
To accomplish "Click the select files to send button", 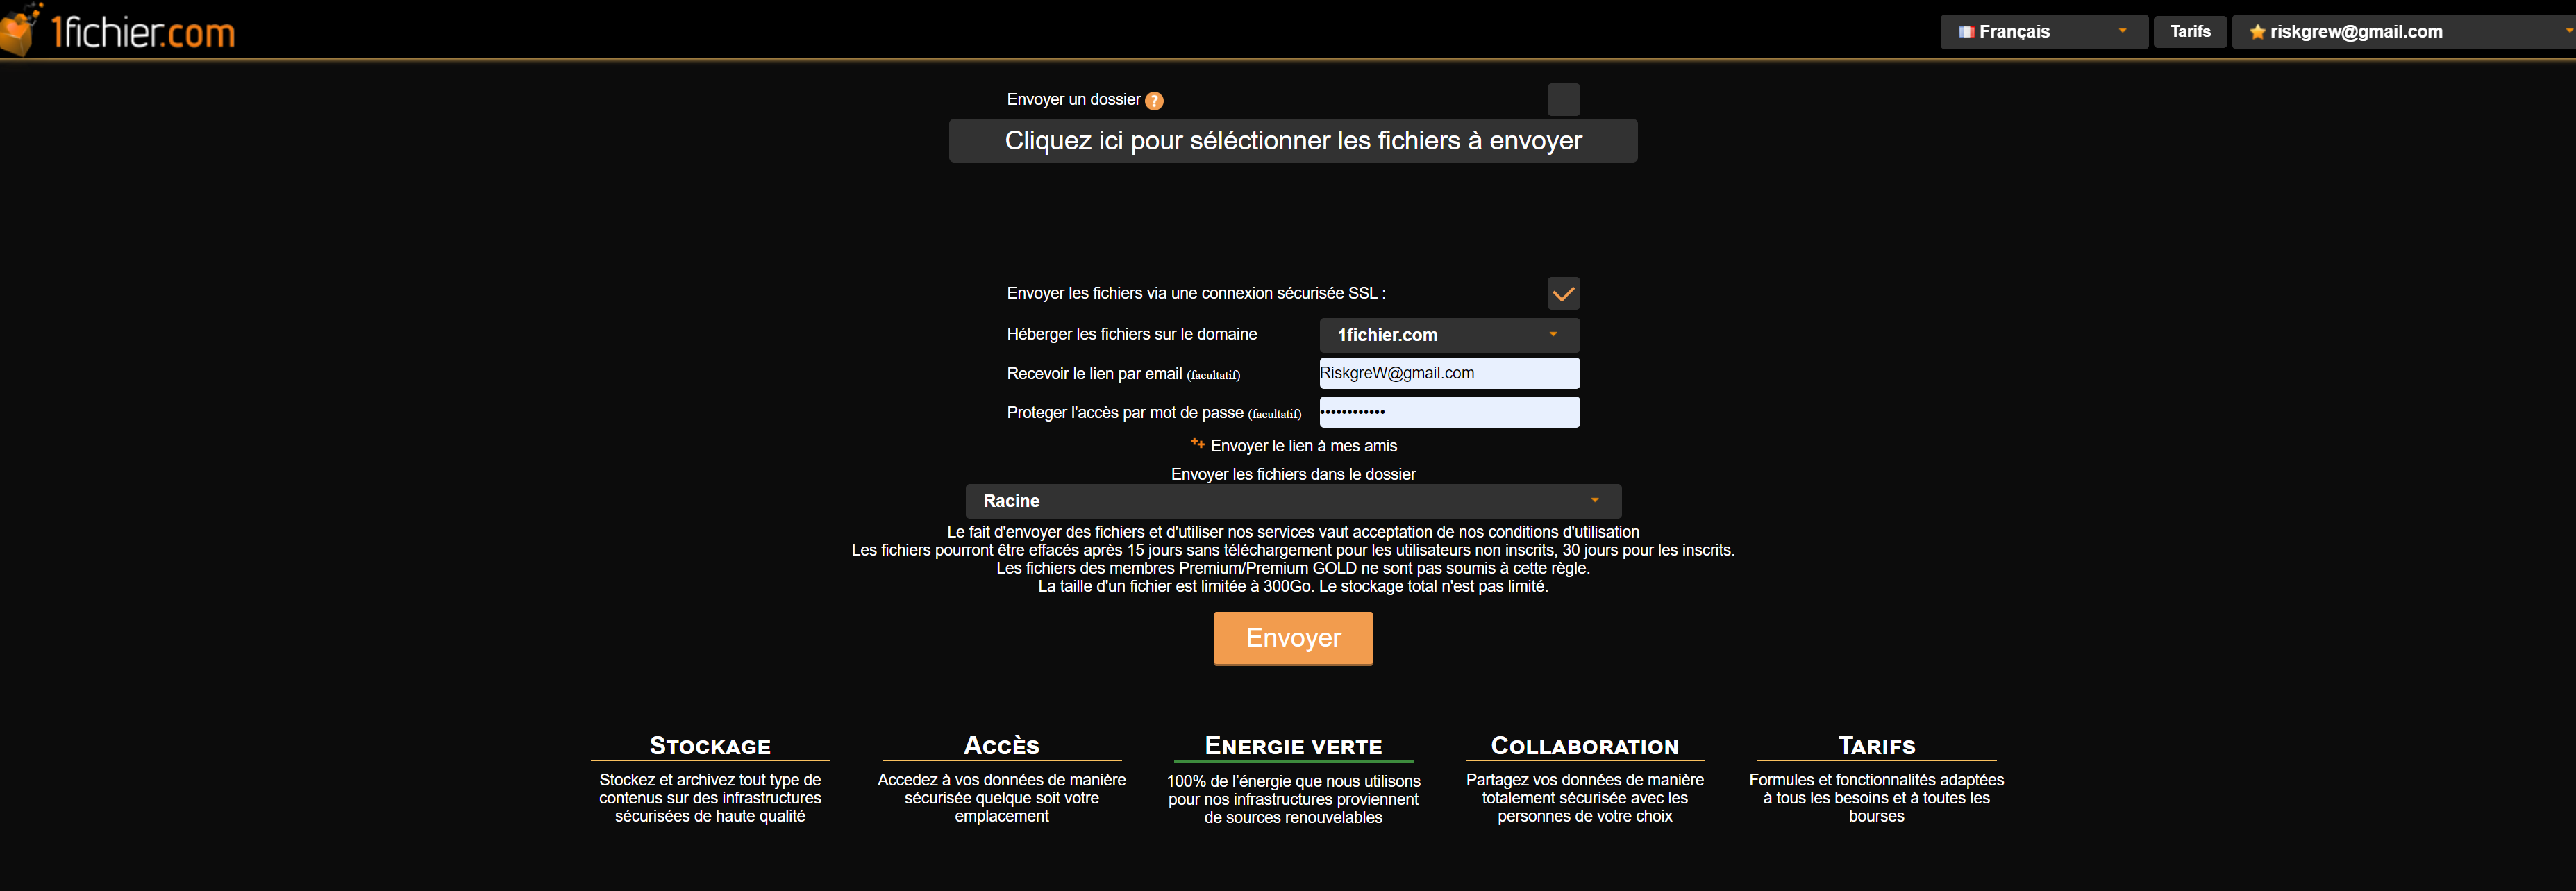I will coord(1293,141).
